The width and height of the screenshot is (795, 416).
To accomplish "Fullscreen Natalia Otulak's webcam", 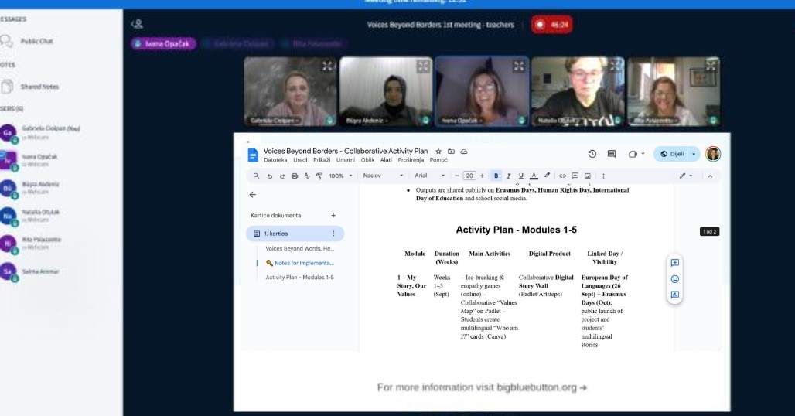I will point(615,66).
